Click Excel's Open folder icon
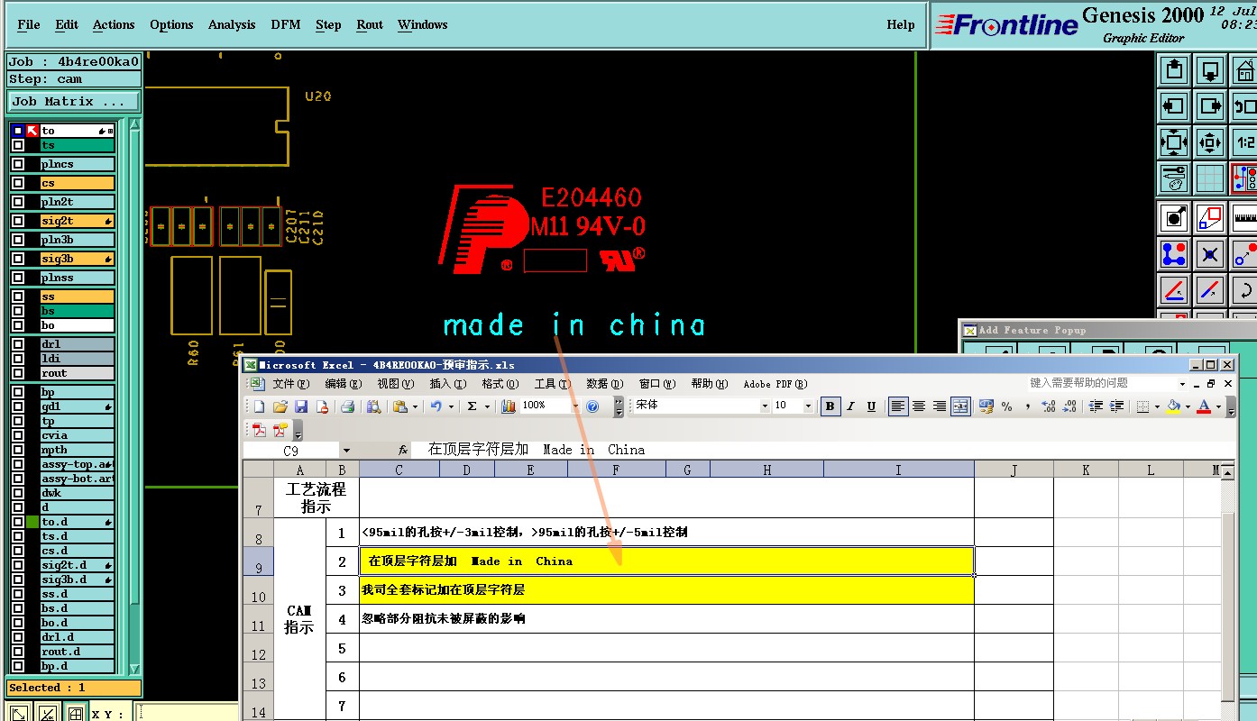 [280, 406]
